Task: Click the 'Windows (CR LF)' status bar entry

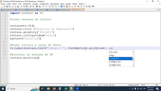Action: tap(134, 85)
